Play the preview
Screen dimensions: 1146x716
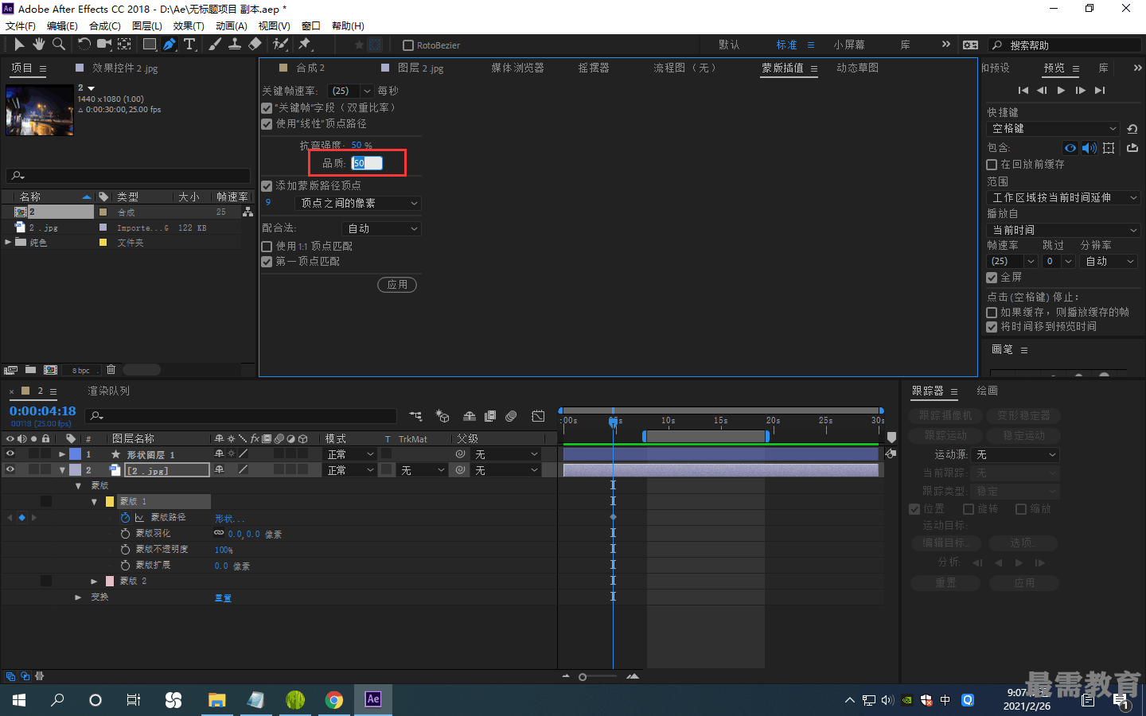(x=1061, y=91)
